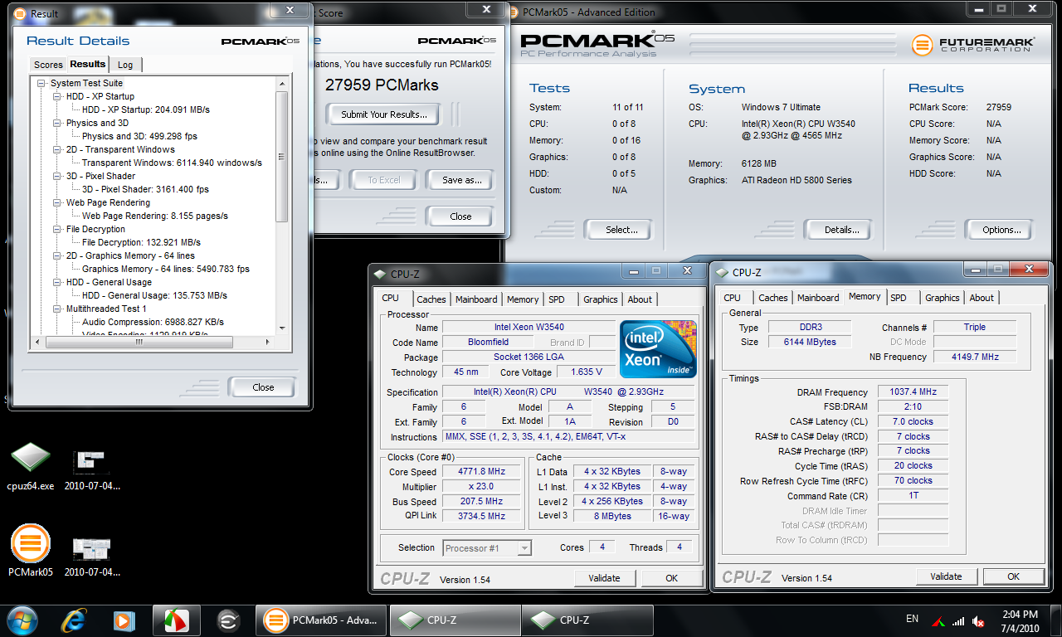The height and width of the screenshot is (637, 1062).
Task: Switch to the Scores tab
Action: pos(48,65)
